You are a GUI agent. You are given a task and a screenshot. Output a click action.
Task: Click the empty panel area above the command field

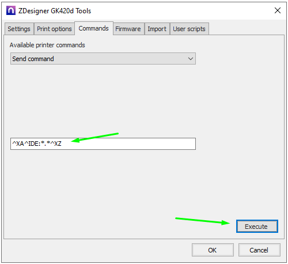(x=103, y=100)
